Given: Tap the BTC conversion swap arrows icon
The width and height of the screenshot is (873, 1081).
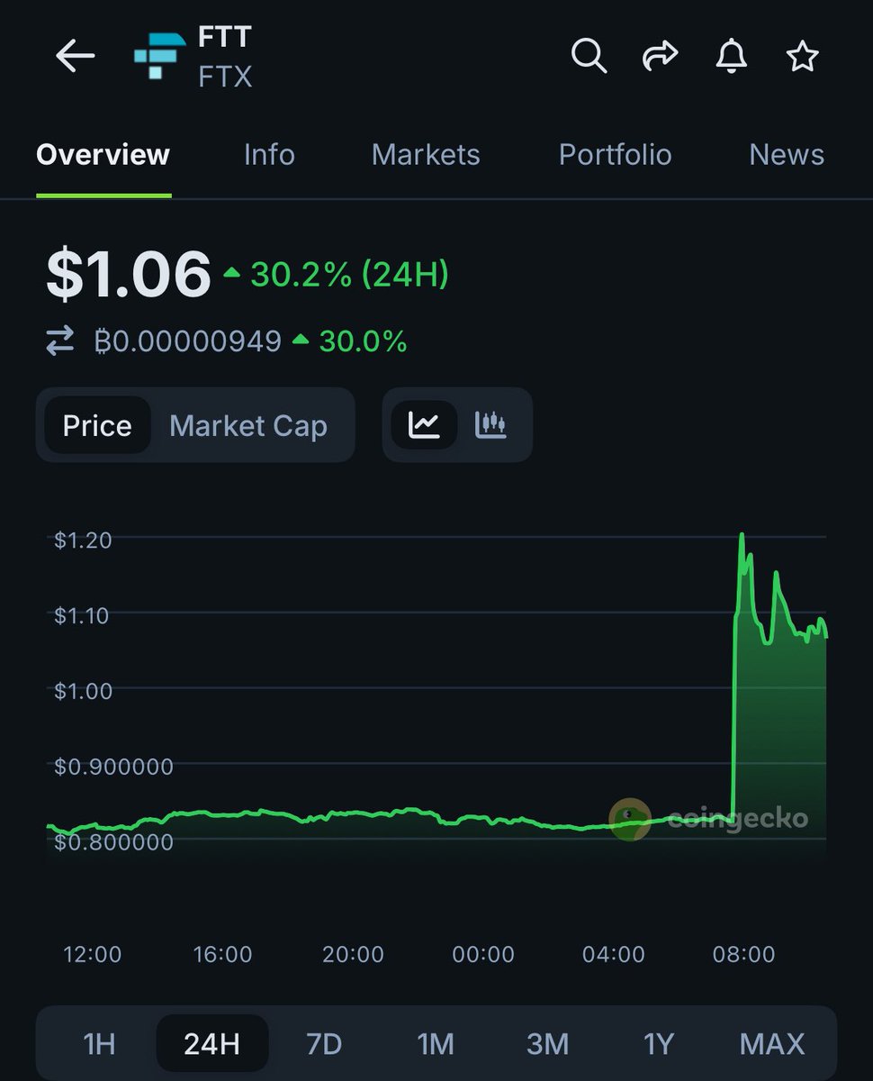Looking at the screenshot, I should coord(60,341).
